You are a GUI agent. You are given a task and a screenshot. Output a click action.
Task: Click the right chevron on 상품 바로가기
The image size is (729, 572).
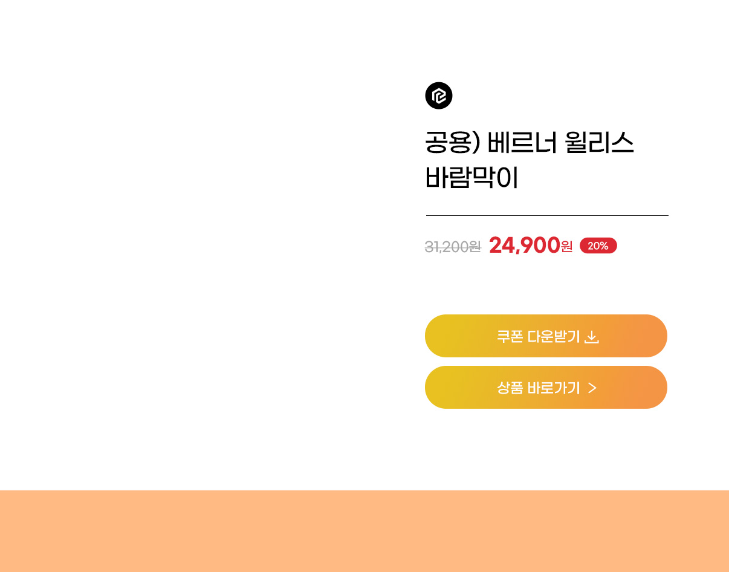(592, 388)
